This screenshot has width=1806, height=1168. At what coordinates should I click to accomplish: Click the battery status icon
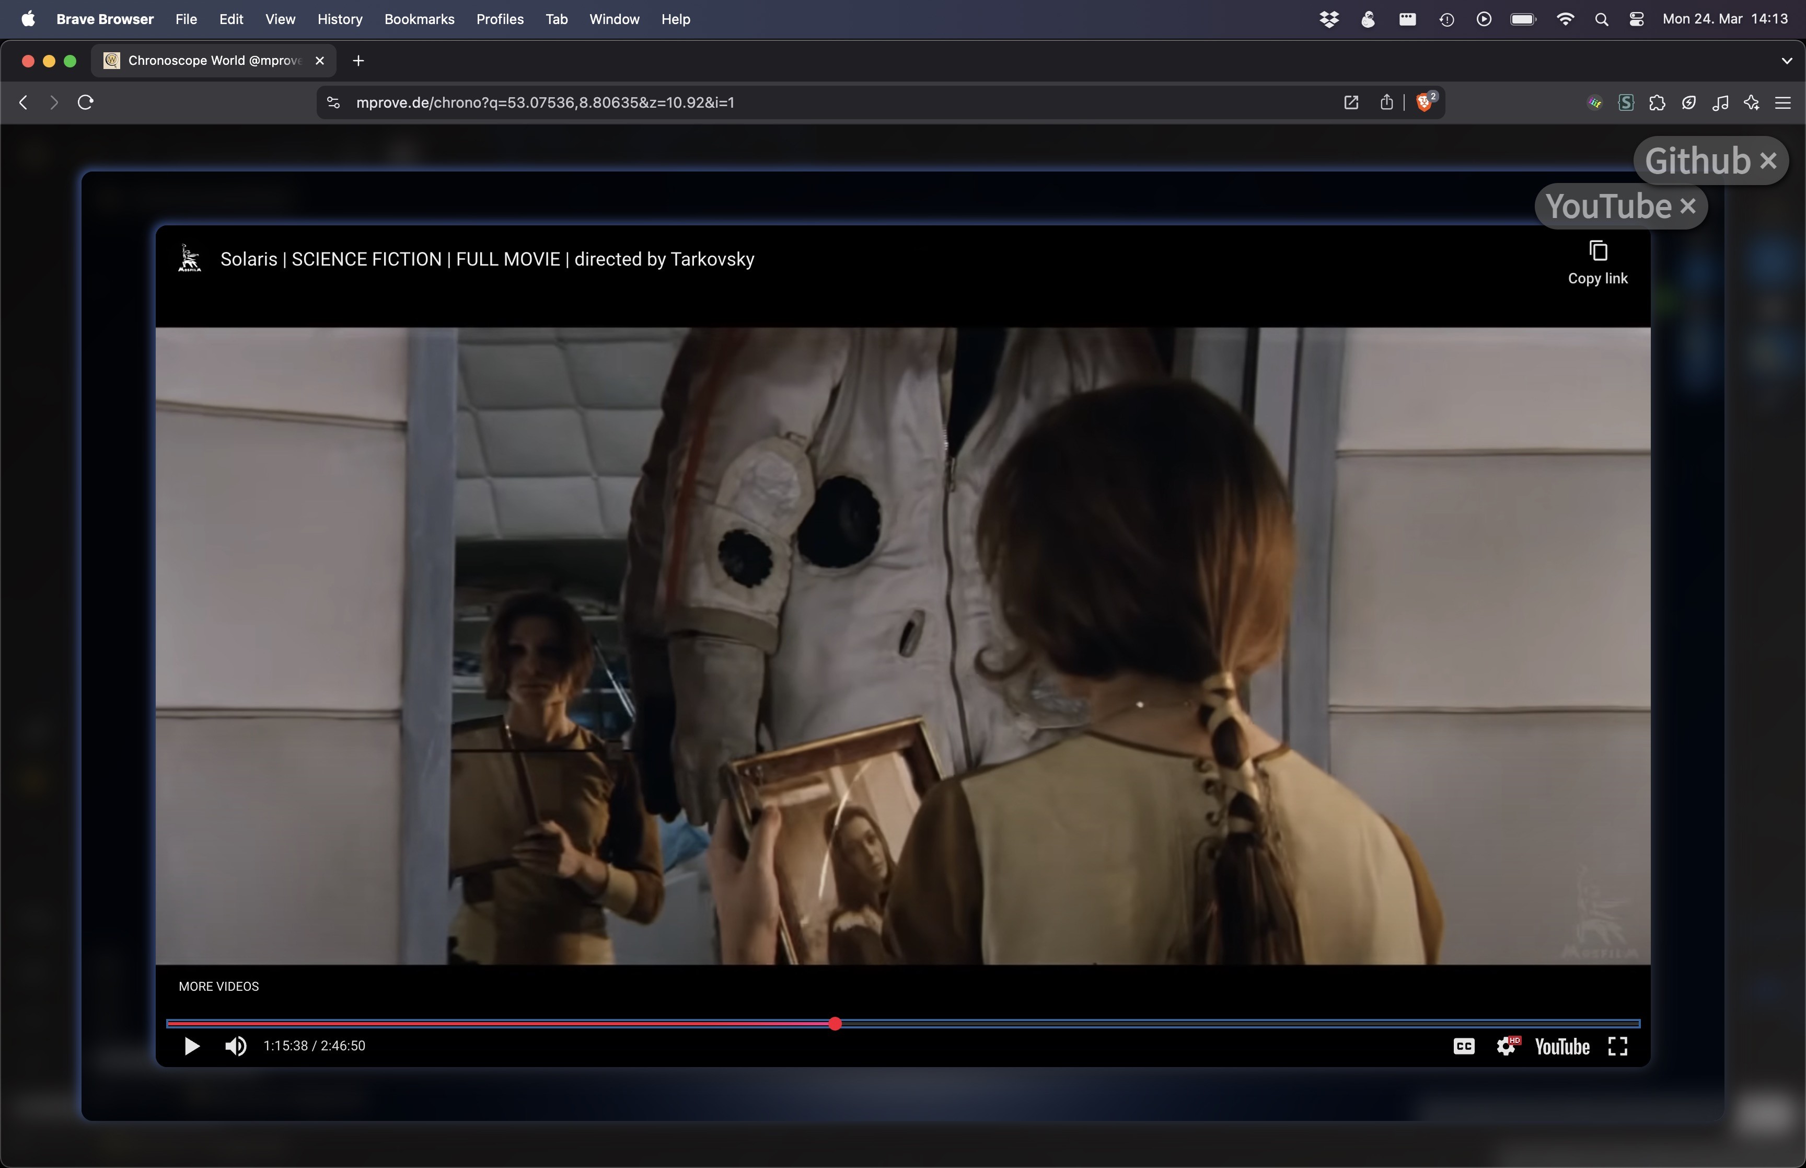pyautogui.click(x=1523, y=19)
